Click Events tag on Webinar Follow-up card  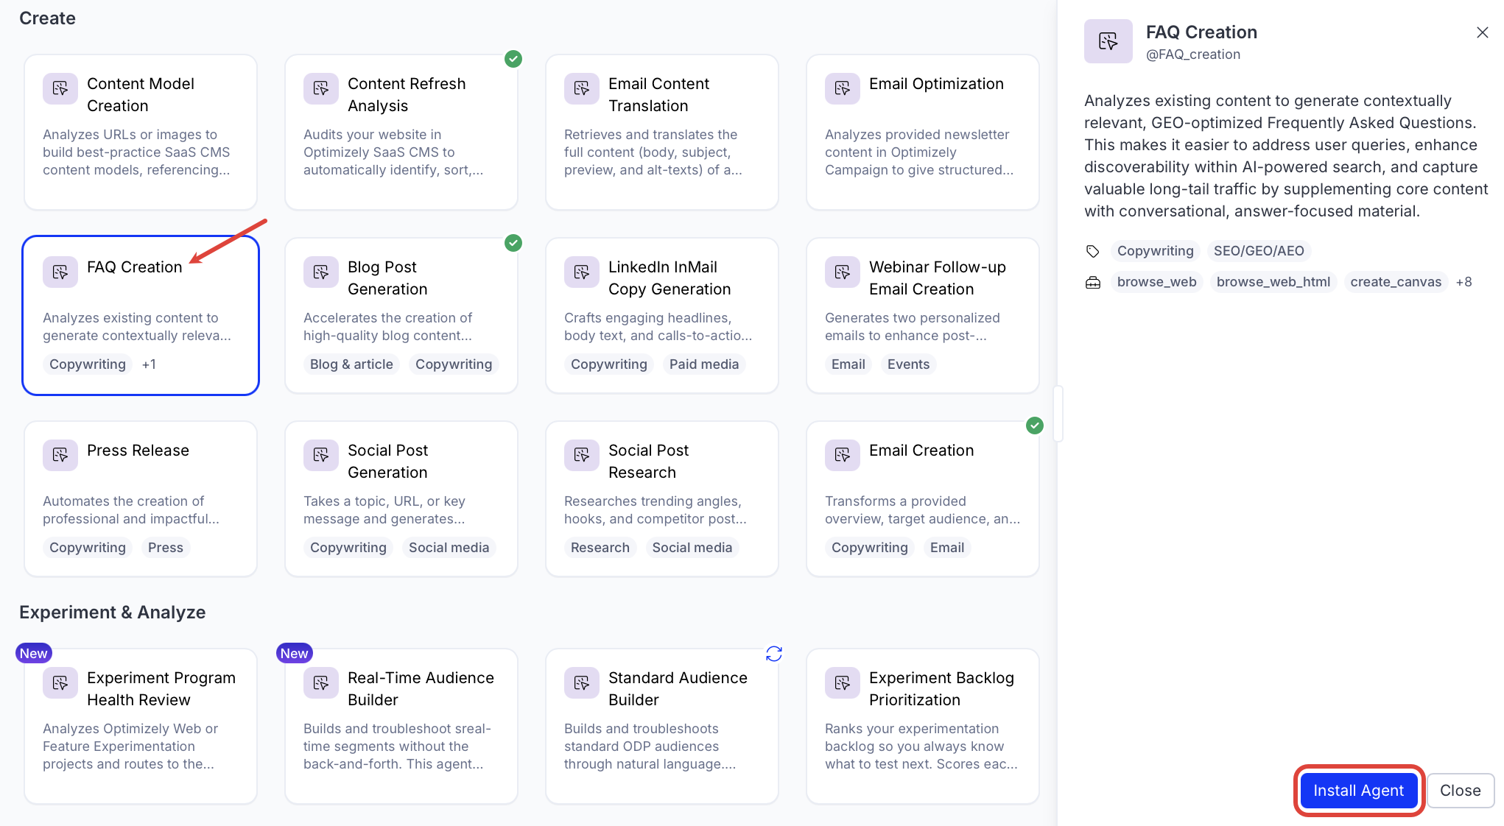click(909, 364)
